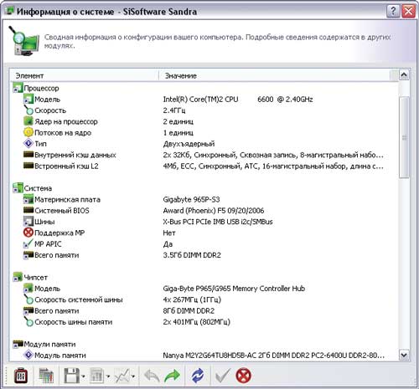Click the green forward arrow icon

tap(172, 376)
